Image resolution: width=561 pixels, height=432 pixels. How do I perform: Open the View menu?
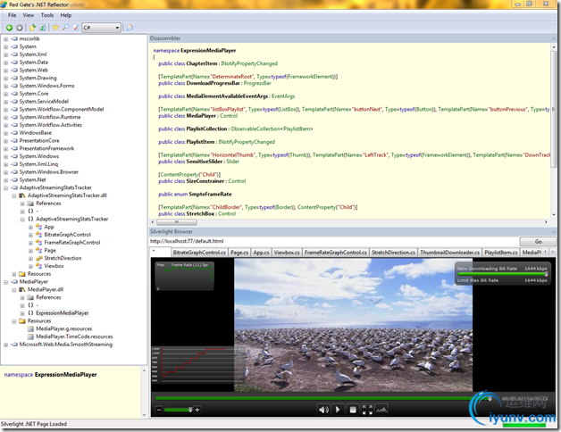tap(29, 15)
